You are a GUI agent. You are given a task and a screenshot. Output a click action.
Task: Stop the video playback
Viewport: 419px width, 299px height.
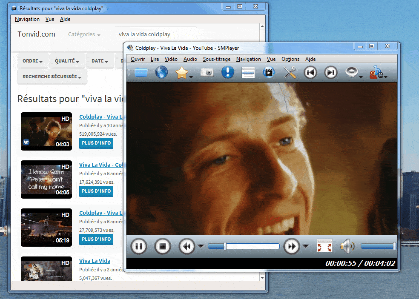pos(163,246)
